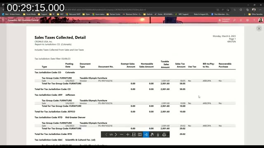The image size is (264, 148).
Task: Open GitHub bookmarks folder
Action: click(148, 14)
